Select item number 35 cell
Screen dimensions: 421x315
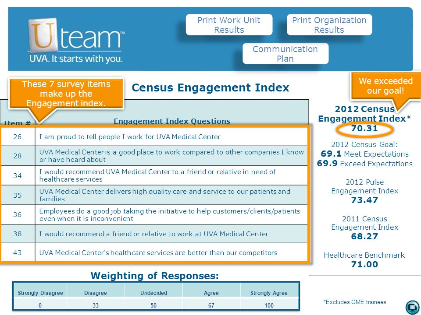pos(18,195)
